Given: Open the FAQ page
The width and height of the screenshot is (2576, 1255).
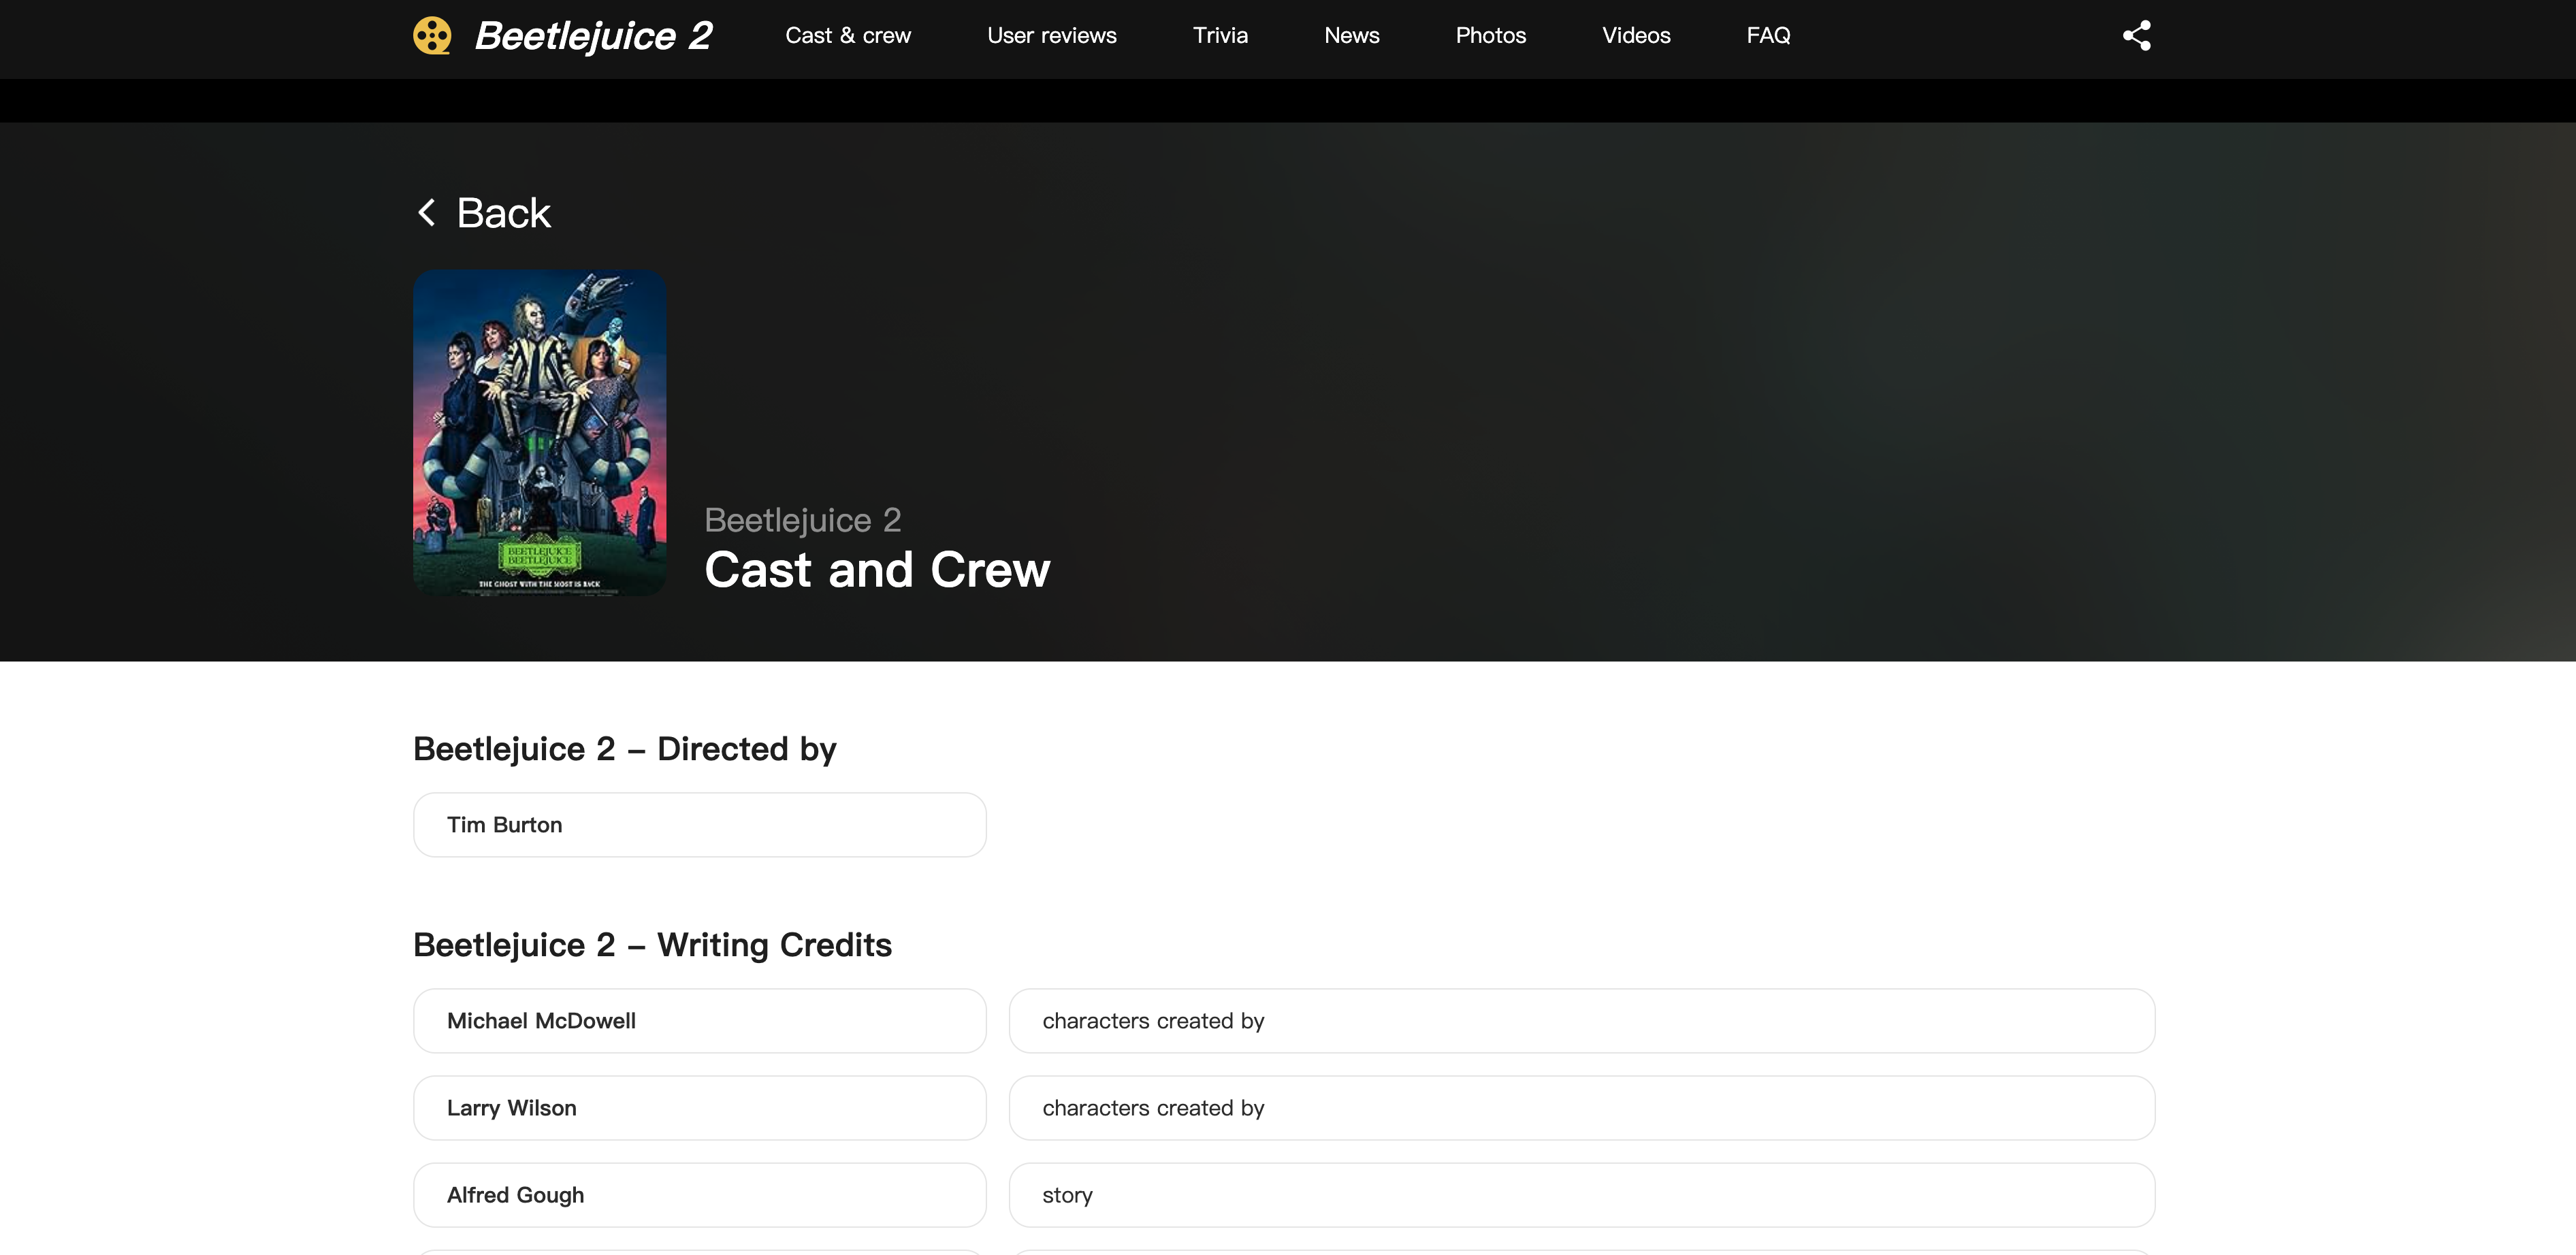Looking at the screenshot, I should click(1768, 36).
